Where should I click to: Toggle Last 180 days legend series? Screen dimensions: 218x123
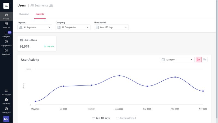(101, 118)
